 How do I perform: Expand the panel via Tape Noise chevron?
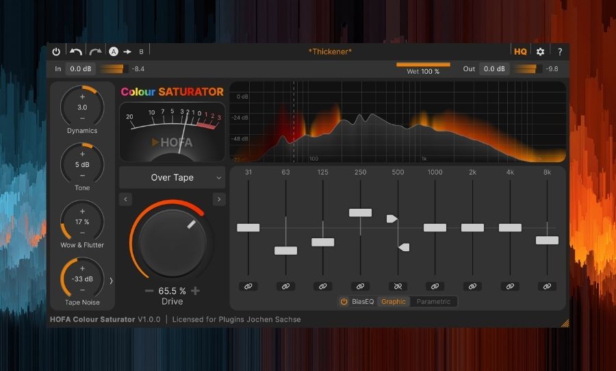click(x=112, y=281)
